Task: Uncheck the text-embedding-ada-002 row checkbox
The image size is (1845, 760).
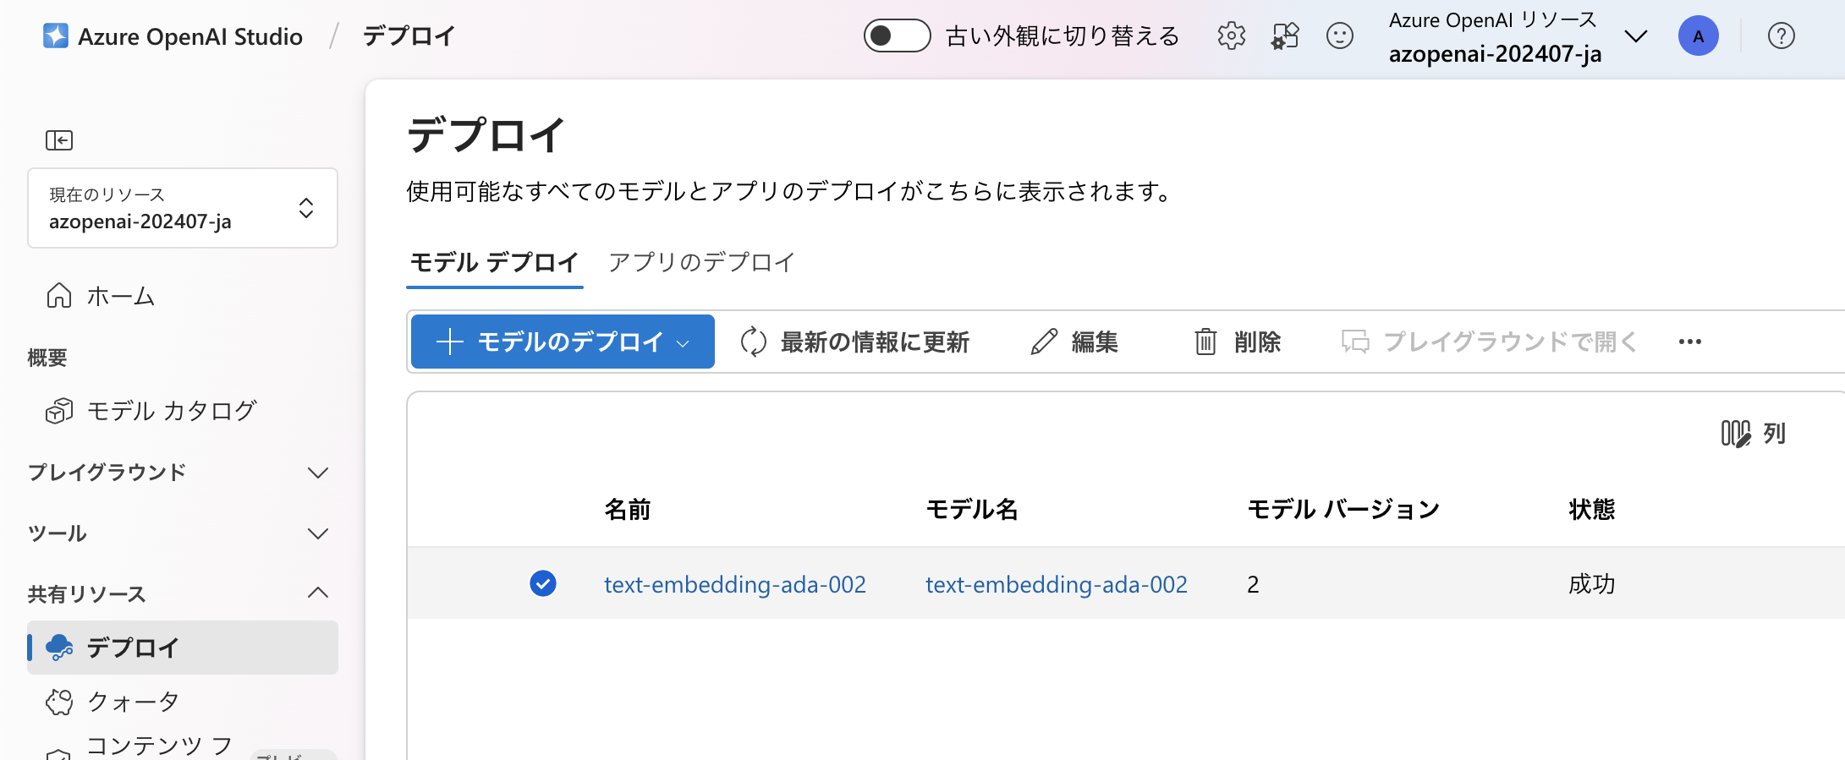Action: (x=543, y=583)
